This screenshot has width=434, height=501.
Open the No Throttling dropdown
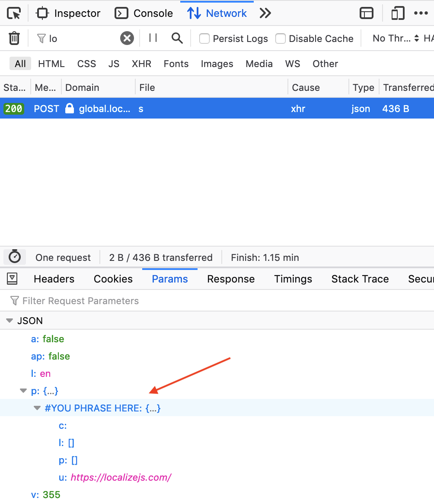396,39
